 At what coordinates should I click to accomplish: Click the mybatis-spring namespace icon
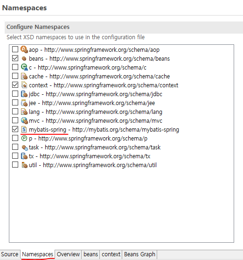[24, 129]
